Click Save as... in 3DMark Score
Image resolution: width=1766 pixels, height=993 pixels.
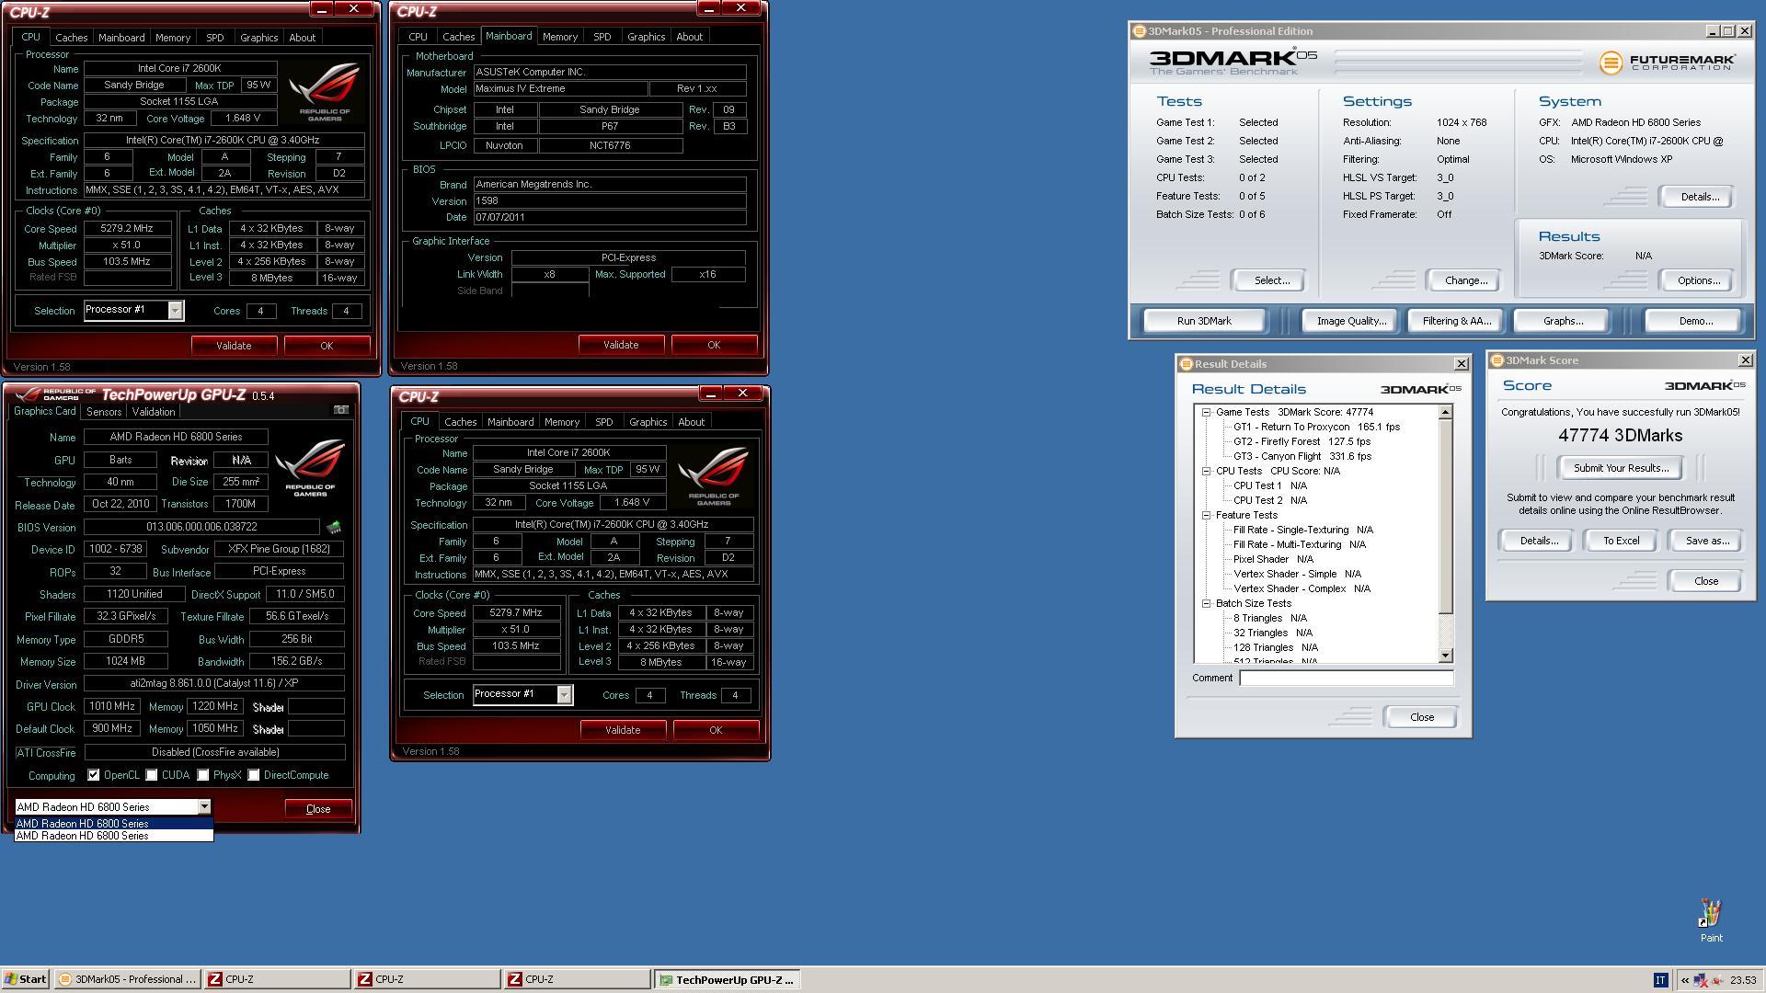(1706, 541)
